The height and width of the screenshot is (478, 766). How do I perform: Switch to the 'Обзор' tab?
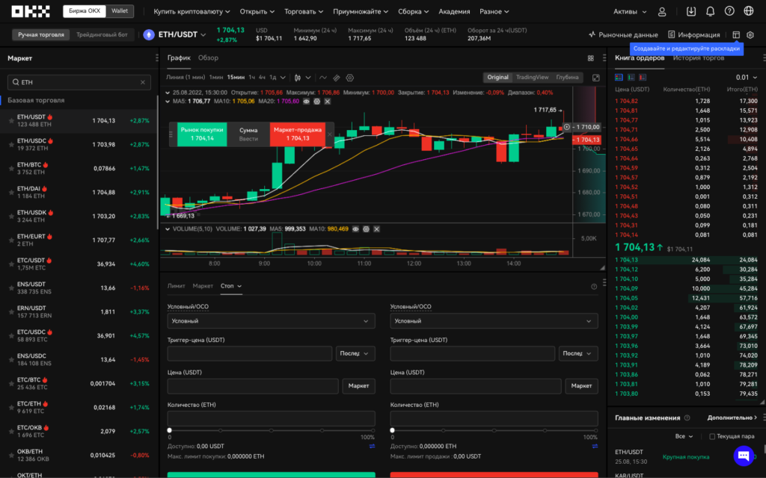click(x=209, y=58)
